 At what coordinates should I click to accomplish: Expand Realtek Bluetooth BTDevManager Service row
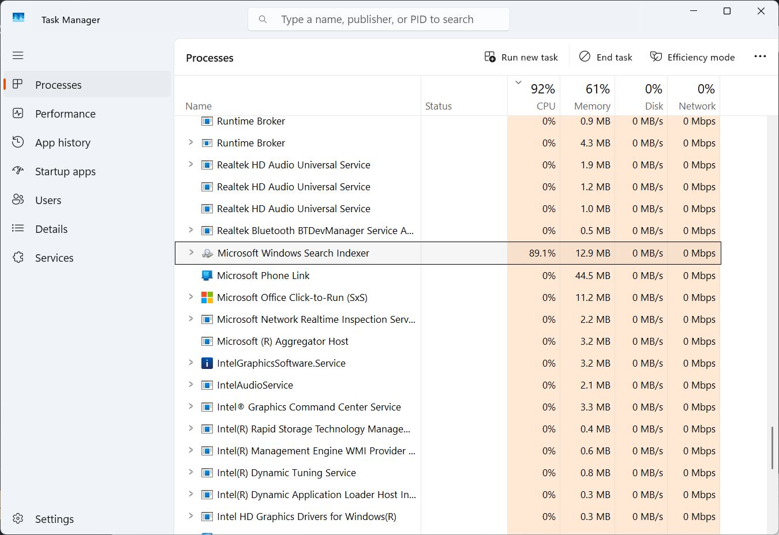point(191,230)
